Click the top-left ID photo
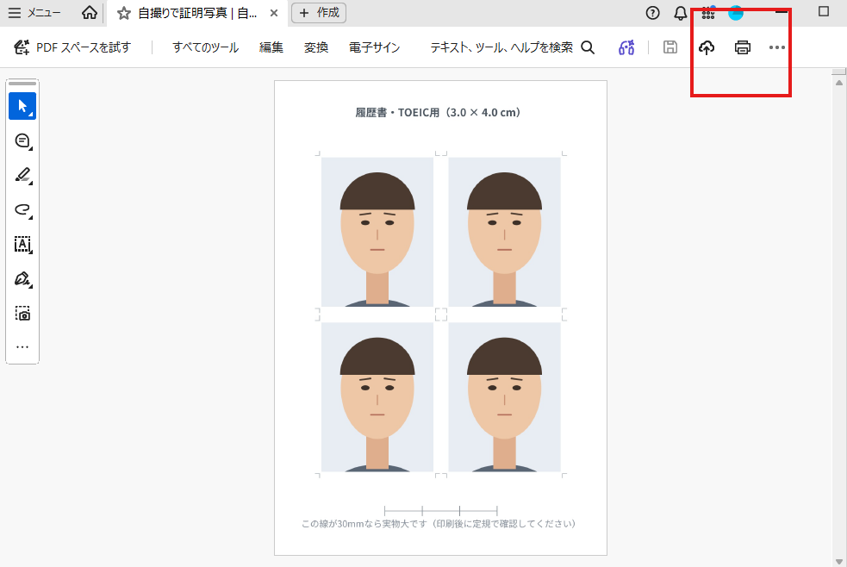This screenshot has height=567, width=847. (377, 232)
